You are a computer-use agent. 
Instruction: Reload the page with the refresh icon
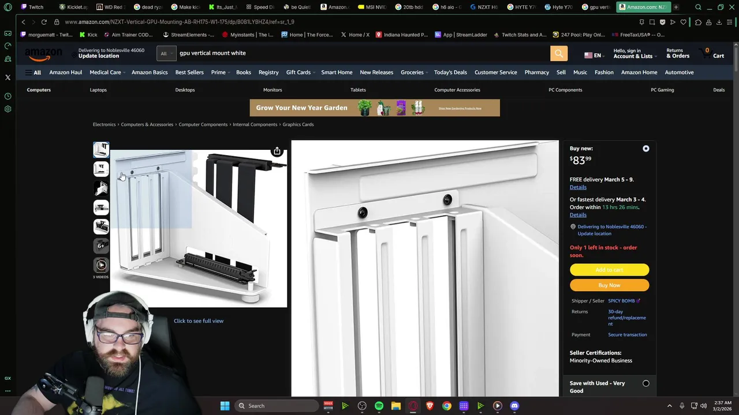pyautogui.click(x=44, y=22)
